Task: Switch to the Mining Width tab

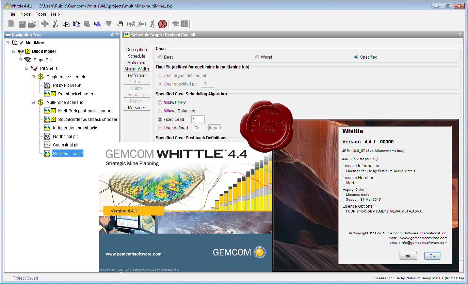Action: click(x=136, y=69)
